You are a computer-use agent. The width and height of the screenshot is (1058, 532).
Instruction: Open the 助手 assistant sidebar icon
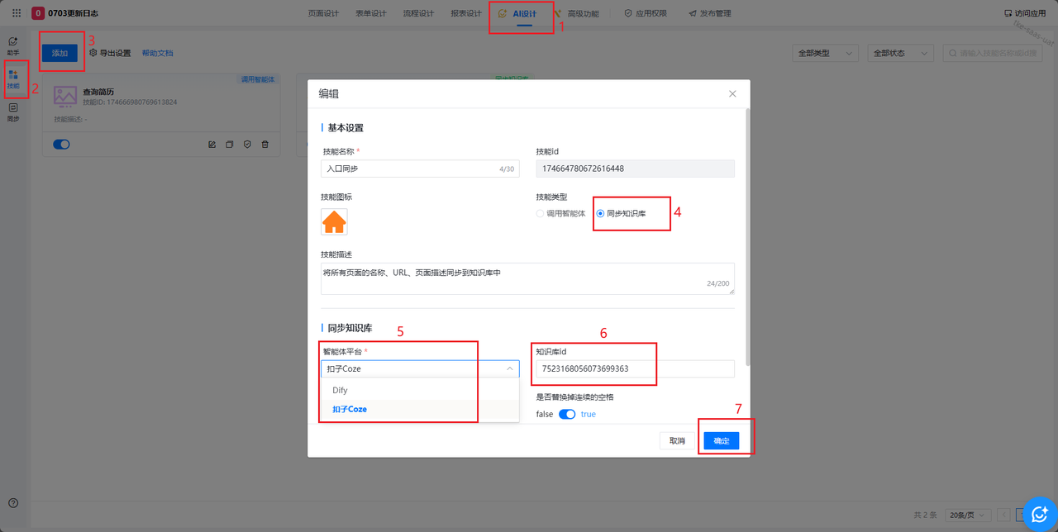coord(13,45)
